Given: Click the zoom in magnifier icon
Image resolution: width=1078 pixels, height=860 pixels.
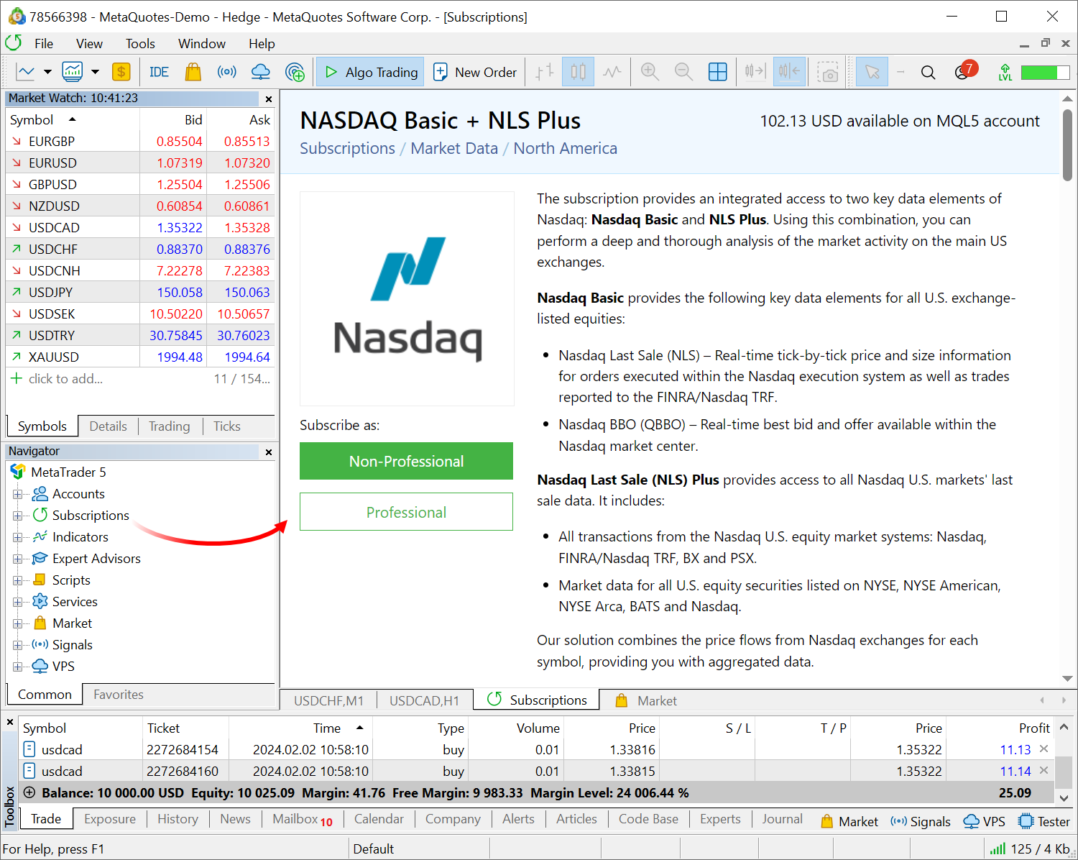Looking at the screenshot, I should click(650, 72).
